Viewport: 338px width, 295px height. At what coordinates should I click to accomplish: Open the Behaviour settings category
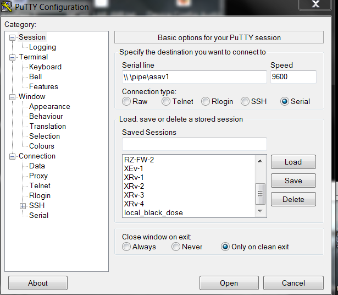pyautogui.click(x=46, y=116)
